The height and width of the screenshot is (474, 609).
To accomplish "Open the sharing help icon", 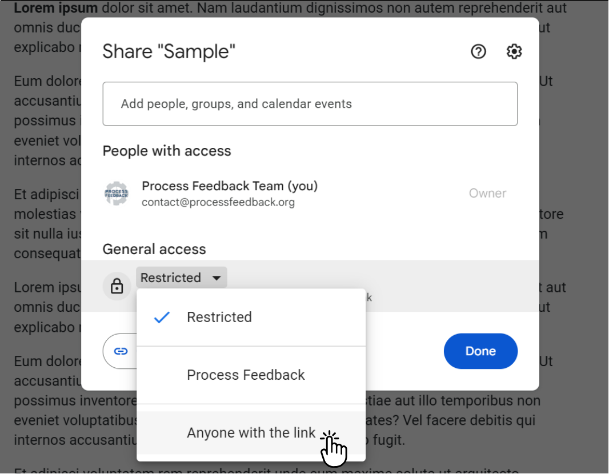I will click(478, 52).
